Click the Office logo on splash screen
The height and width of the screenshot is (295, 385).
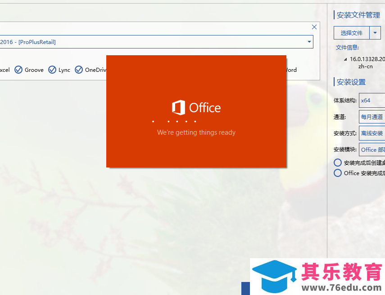[x=196, y=107]
